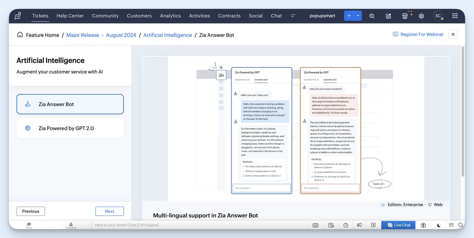Click the Artificial Intelligence panel heading
The image size is (474, 238).
point(50,60)
